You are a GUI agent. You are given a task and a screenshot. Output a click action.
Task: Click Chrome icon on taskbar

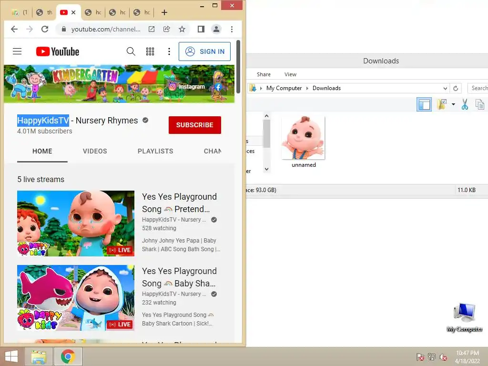click(x=68, y=356)
